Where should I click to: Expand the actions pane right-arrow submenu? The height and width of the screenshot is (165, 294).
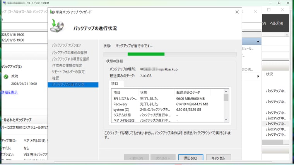pos(258,76)
